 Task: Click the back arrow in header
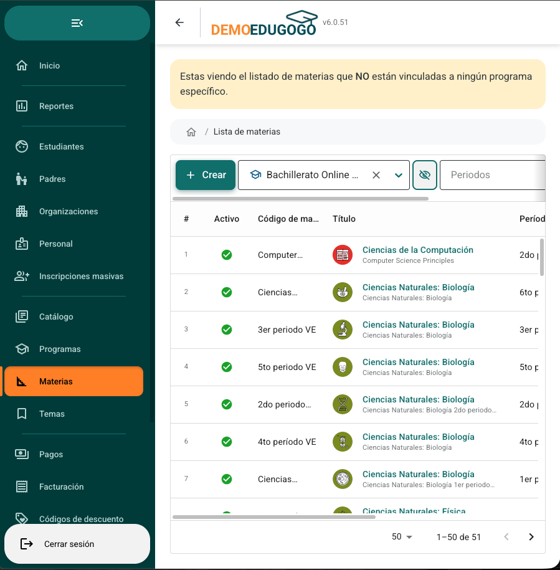[179, 22]
